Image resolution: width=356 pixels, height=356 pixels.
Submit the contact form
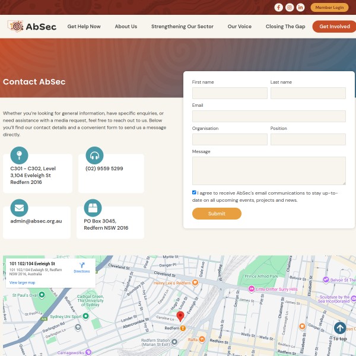[217, 214]
